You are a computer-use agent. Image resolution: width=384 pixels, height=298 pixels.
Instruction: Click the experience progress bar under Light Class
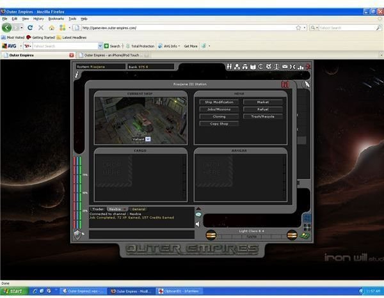point(252,237)
